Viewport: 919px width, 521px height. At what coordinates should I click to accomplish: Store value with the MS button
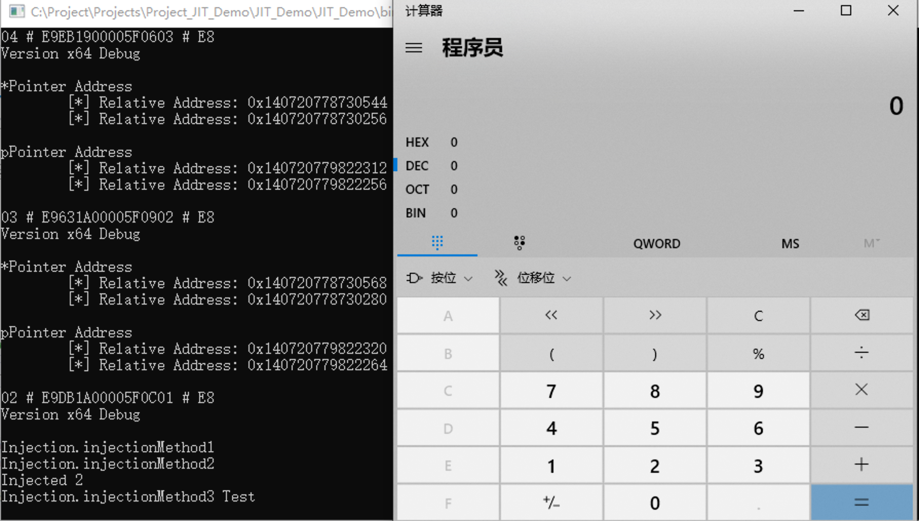pos(790,244)
